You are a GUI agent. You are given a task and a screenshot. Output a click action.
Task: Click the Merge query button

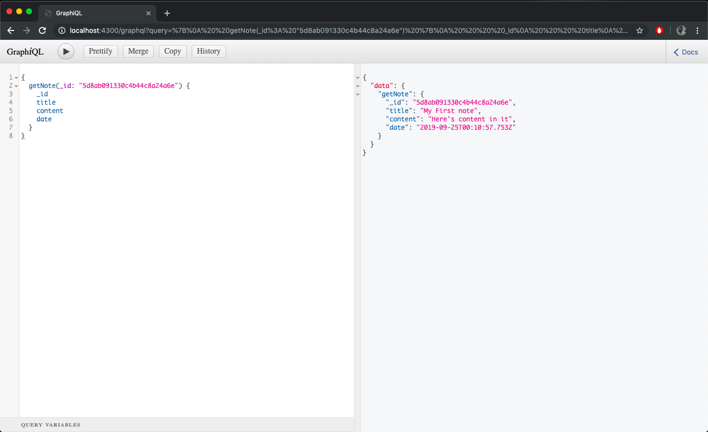pos(138,51)
